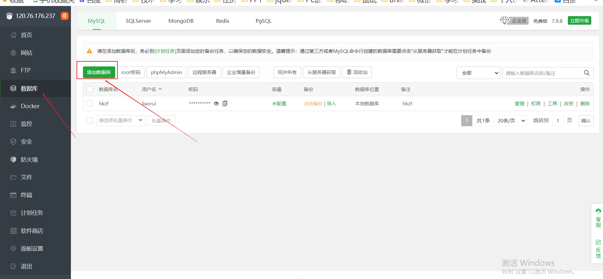This screenshot has height=279, width=603.
Task: Open the 网站 globe icon in sidebar
Action: [x=13, y=53]
